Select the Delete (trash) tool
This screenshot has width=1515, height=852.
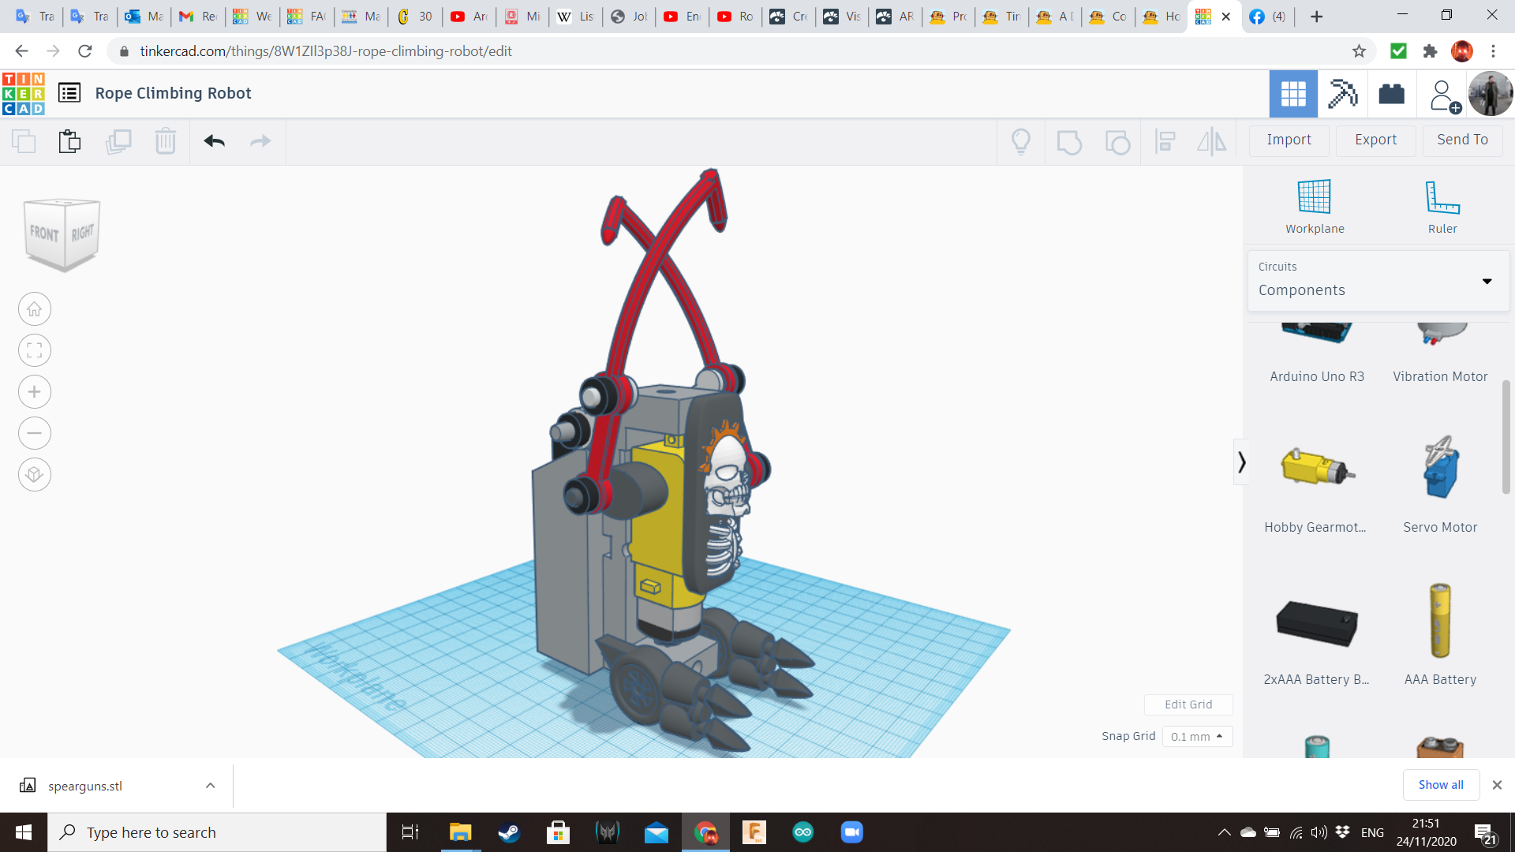[x=165, y=141]
